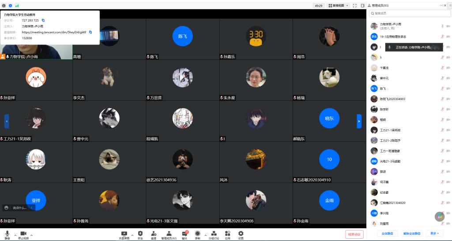Open the invite (邀请) participants icon

tap(154, 234)
